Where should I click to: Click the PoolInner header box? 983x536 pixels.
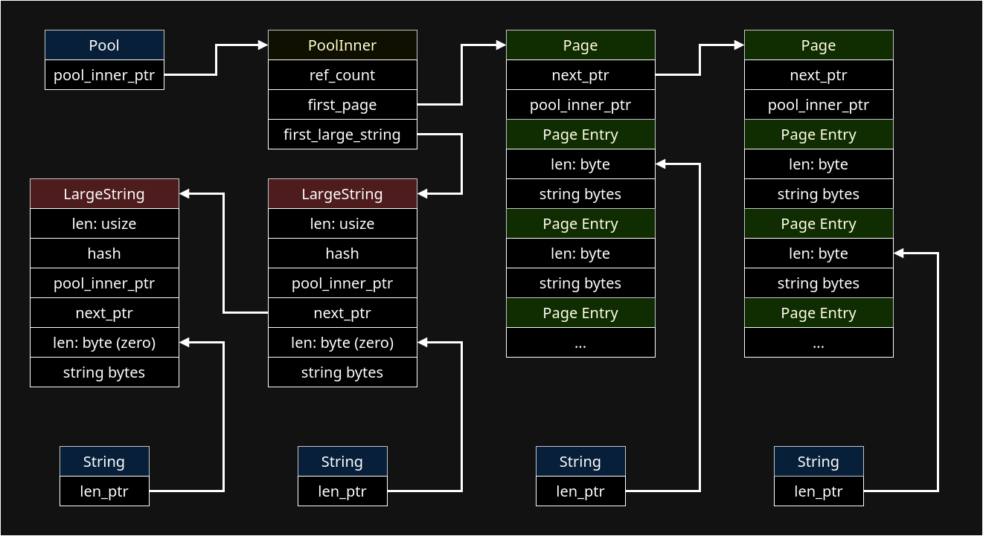[x=342, y=45]
